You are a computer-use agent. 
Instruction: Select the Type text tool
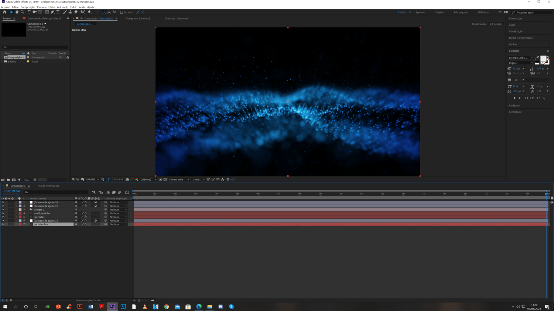[x=58, y=12]
